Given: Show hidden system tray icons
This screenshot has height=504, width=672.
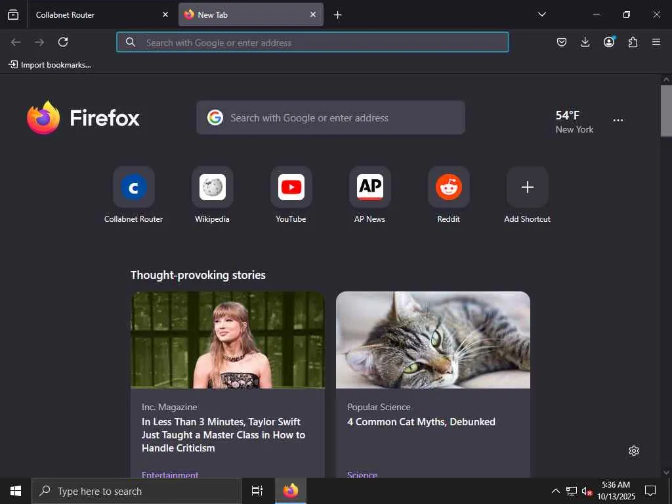Looking at the screenshot, I should click(555, 491).
